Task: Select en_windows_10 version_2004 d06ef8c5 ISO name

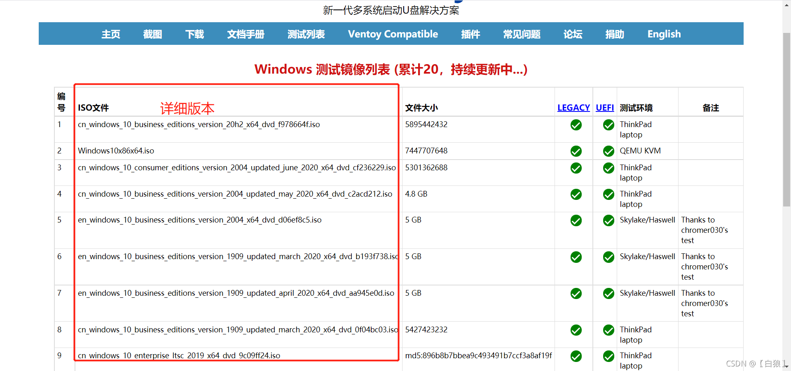Action: tap(199, 220)
